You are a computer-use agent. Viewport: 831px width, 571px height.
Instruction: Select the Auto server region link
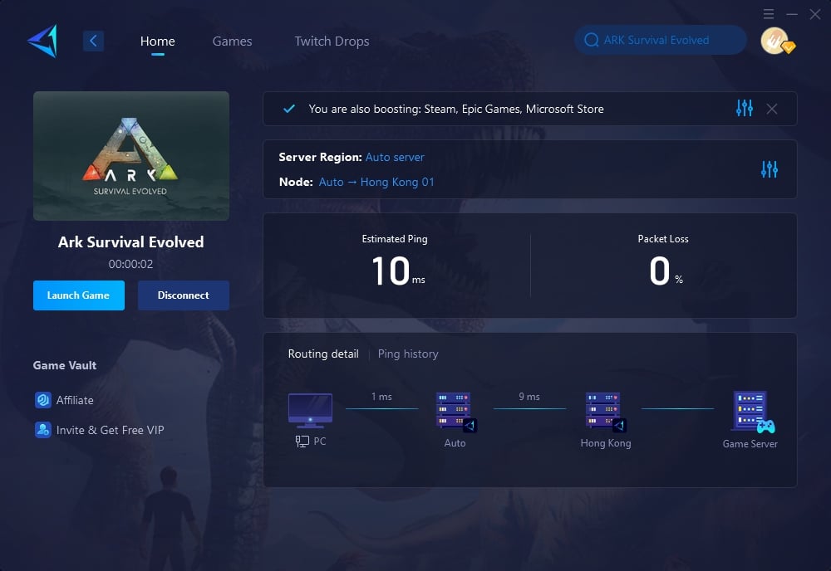coord(395,157)
